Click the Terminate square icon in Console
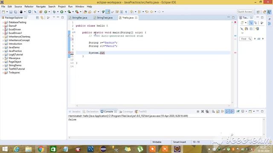This screenshot has height=153, width=273. pos(198,111)
